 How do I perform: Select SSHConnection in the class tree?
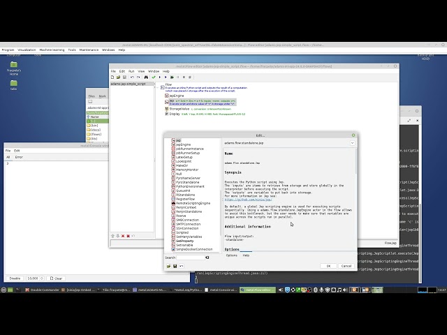coord(187,228)
